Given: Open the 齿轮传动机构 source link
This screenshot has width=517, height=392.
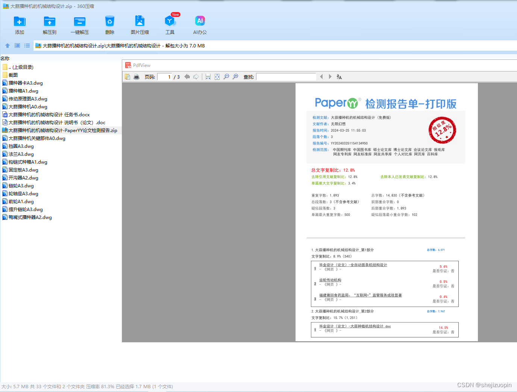Looking at the screenshot, I should click(330, 280).
